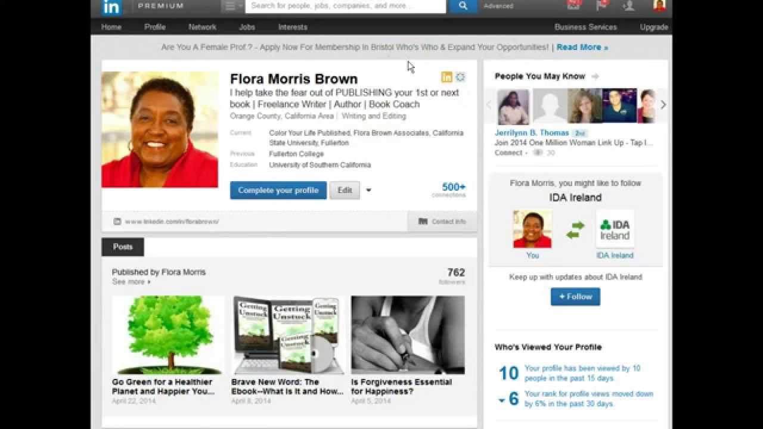Click the blank silhouette suggested person
This screenshot has height=429, width=763.
[x=550, y=106]
